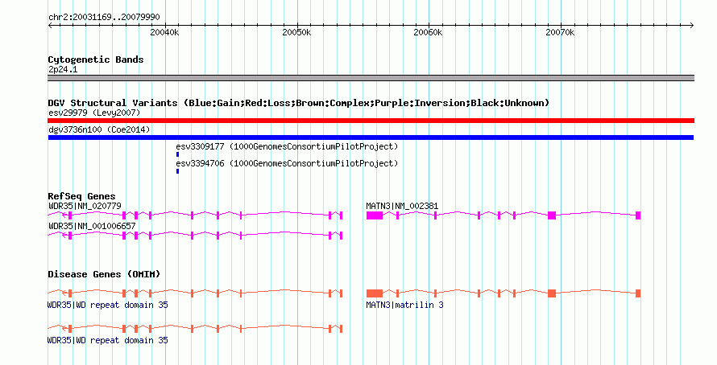Click the esv3394706 variant label
Viewport: 717px width, 365px height.
tap(287, 163)
